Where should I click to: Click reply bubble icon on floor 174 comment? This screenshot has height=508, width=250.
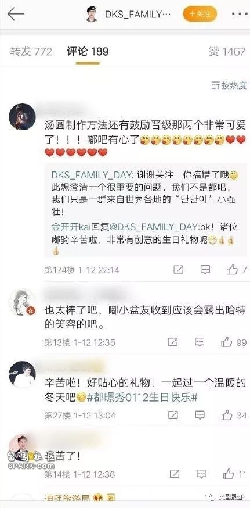point(205,269)
